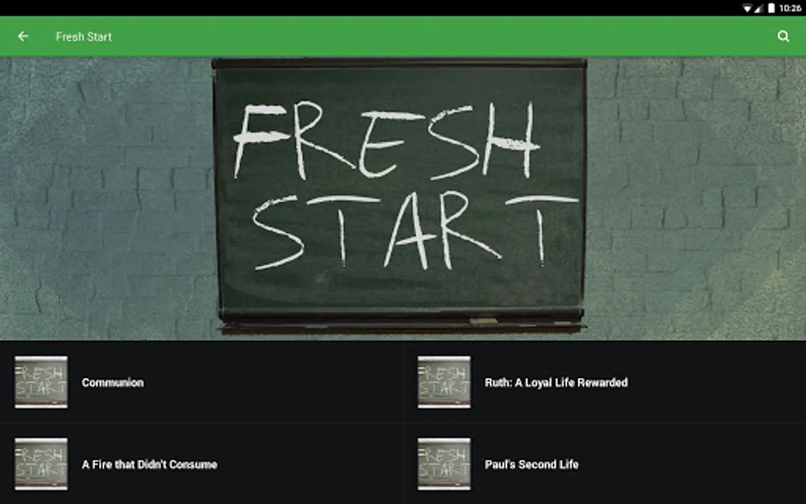Click brick wall left of chalkboard

pos(106,198)
